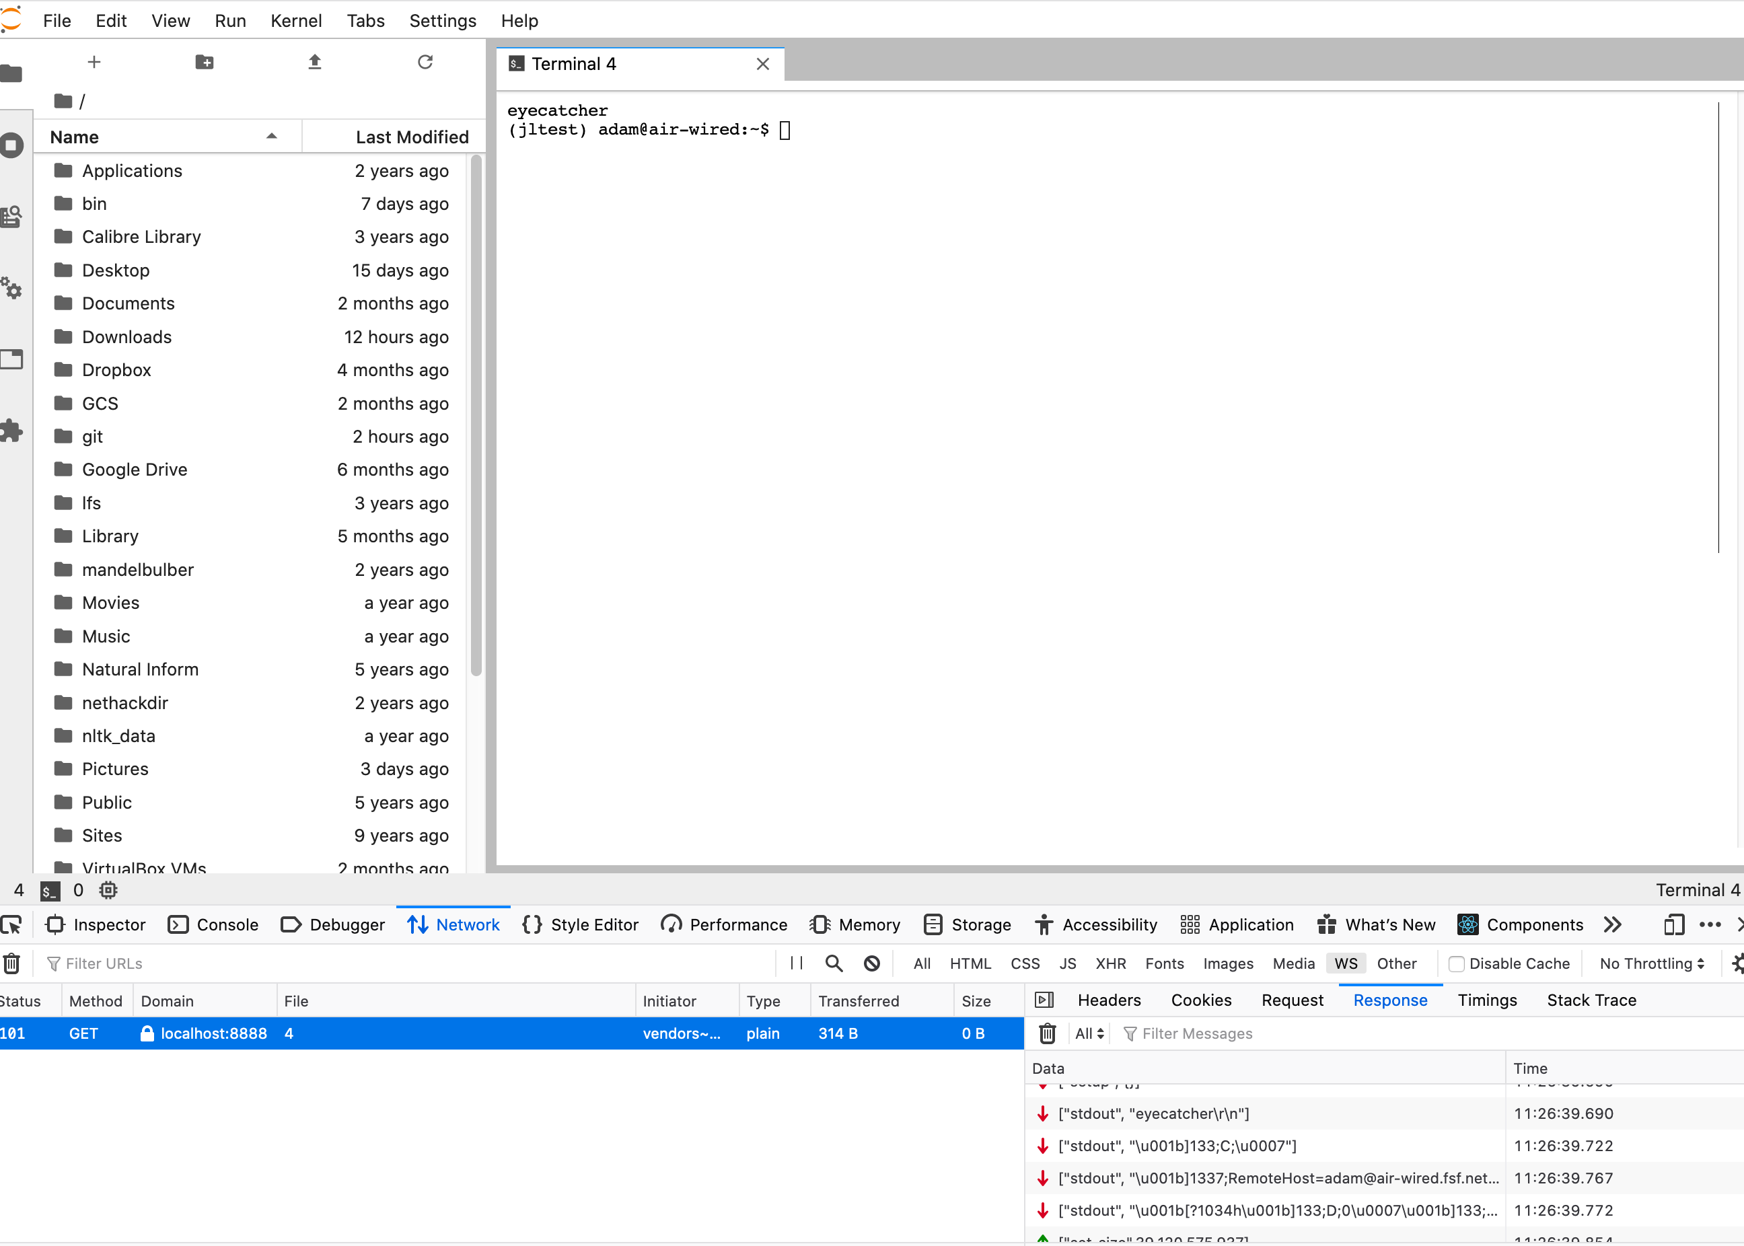Refresh the file browser list
The width and height of the screenshot is (1744, 1246).
425,62
